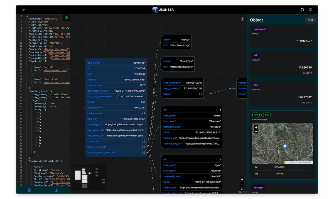Toggle the light/dark theme sun icon
Viewport: 334px width, 199px height.
[310, 10]
